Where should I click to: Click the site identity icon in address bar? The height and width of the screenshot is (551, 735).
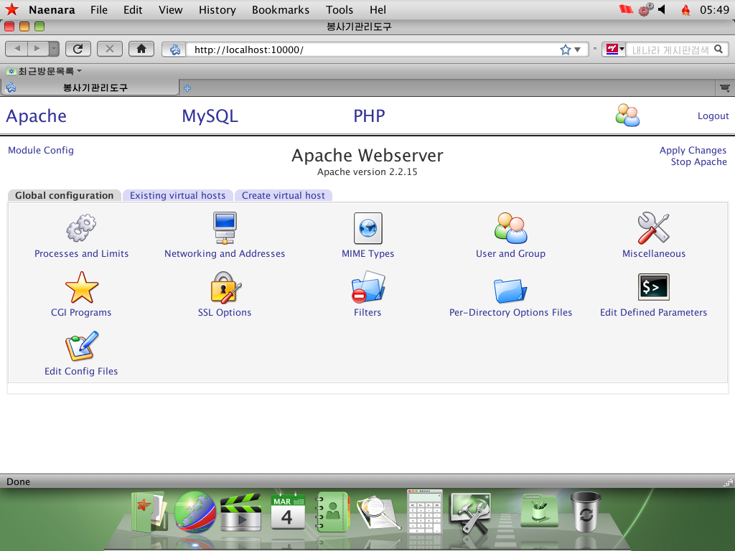point(174,50)
